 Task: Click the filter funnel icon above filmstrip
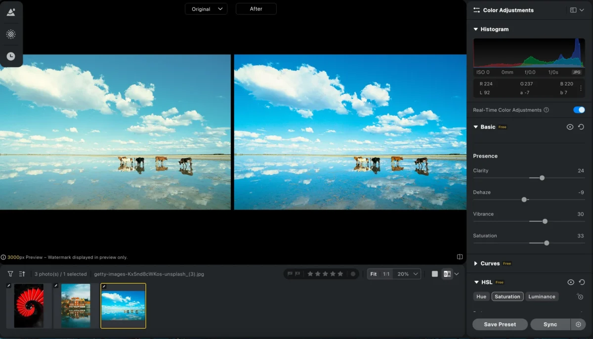tap(10, 274)
